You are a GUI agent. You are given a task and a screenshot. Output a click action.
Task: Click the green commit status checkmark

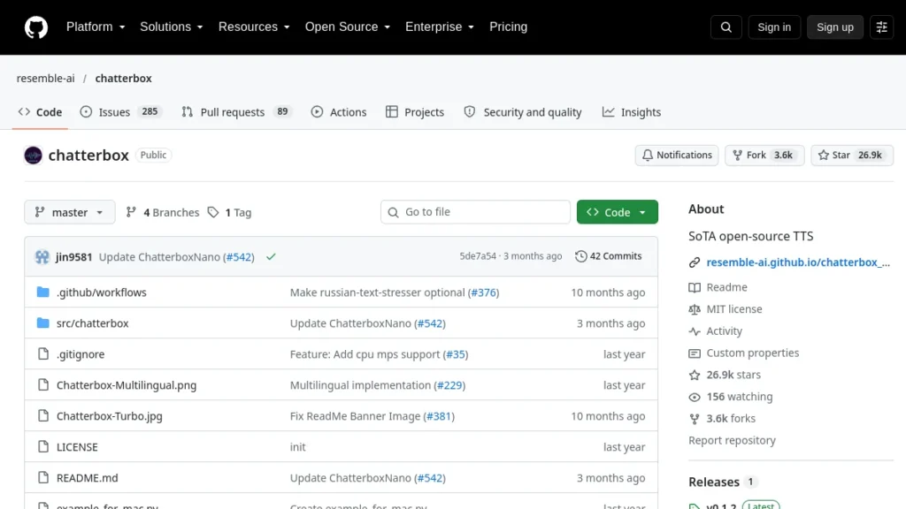[271, 257]
